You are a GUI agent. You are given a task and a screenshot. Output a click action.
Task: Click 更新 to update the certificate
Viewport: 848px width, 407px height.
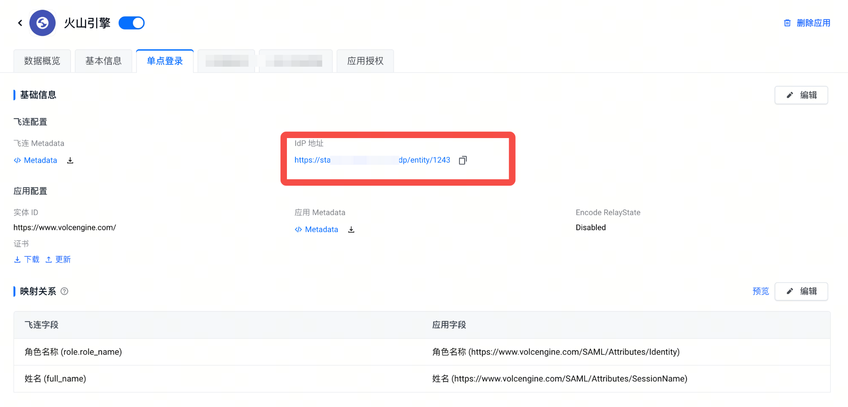[x=58, y=260]
